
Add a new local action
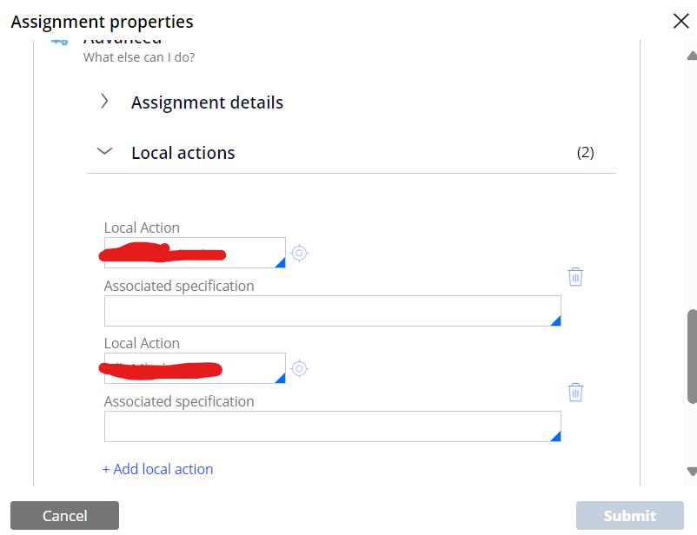pyautogui.click(x=158, y=469)
